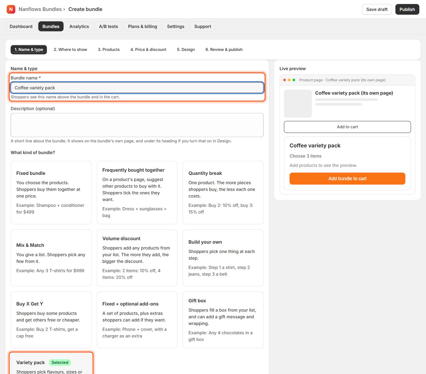The width and height of the screenshot is (426, 374).
Task: Click the green Selected badge
Action: coord(60,363)
